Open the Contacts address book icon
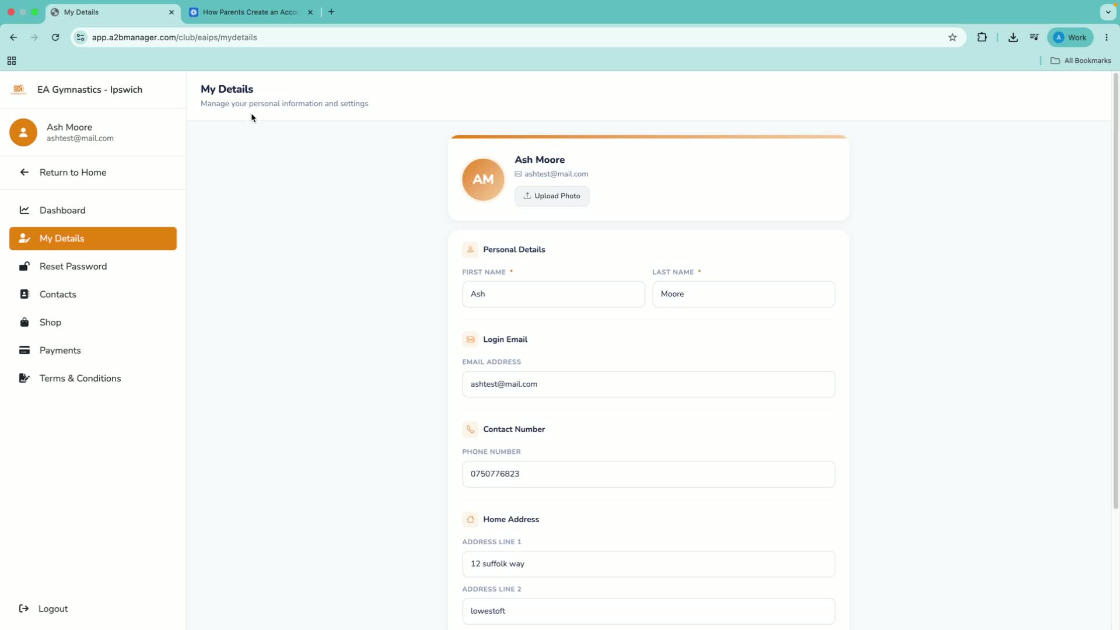 [24, 294]
